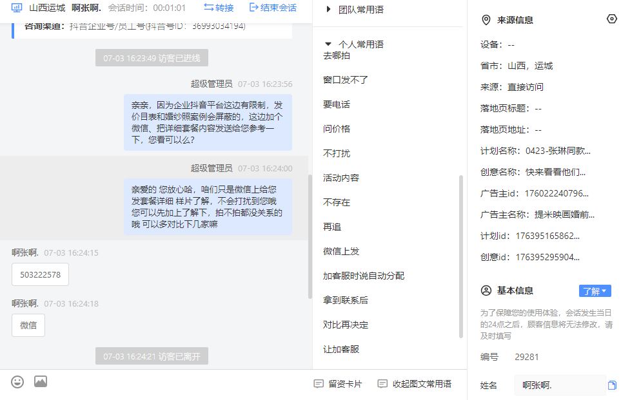Select the phrase 不存在
621x400 pixels.
[x=337, y=202]
